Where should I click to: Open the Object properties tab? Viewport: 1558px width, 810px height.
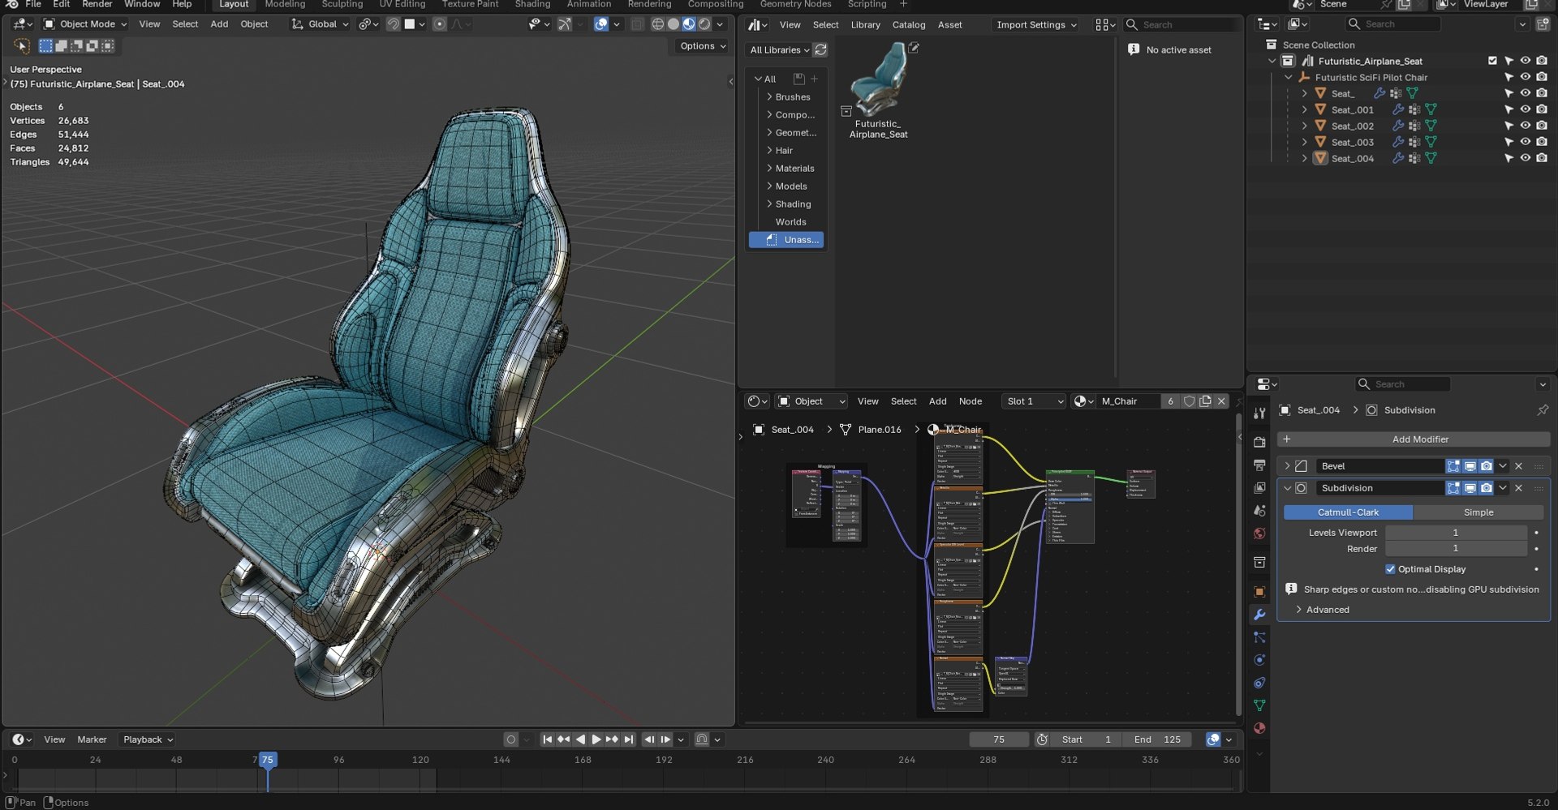(x=1259, y=591)
